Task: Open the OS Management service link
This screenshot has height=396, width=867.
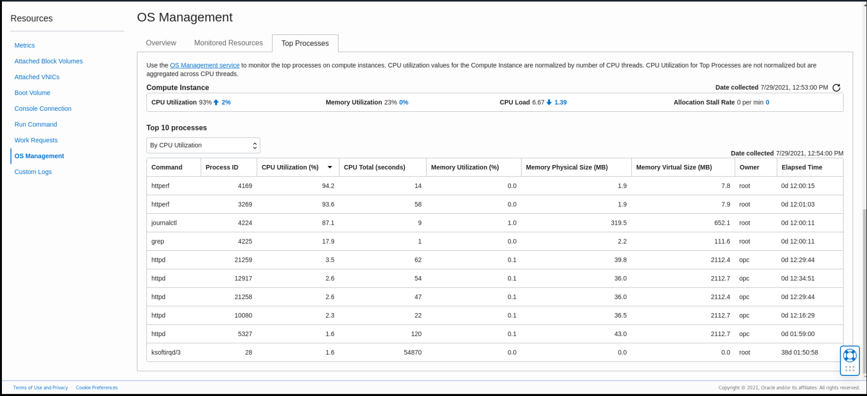Action: coord(204,65)
